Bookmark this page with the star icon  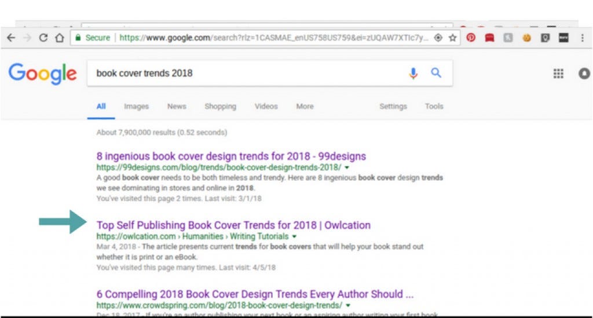tap(452, 38)
